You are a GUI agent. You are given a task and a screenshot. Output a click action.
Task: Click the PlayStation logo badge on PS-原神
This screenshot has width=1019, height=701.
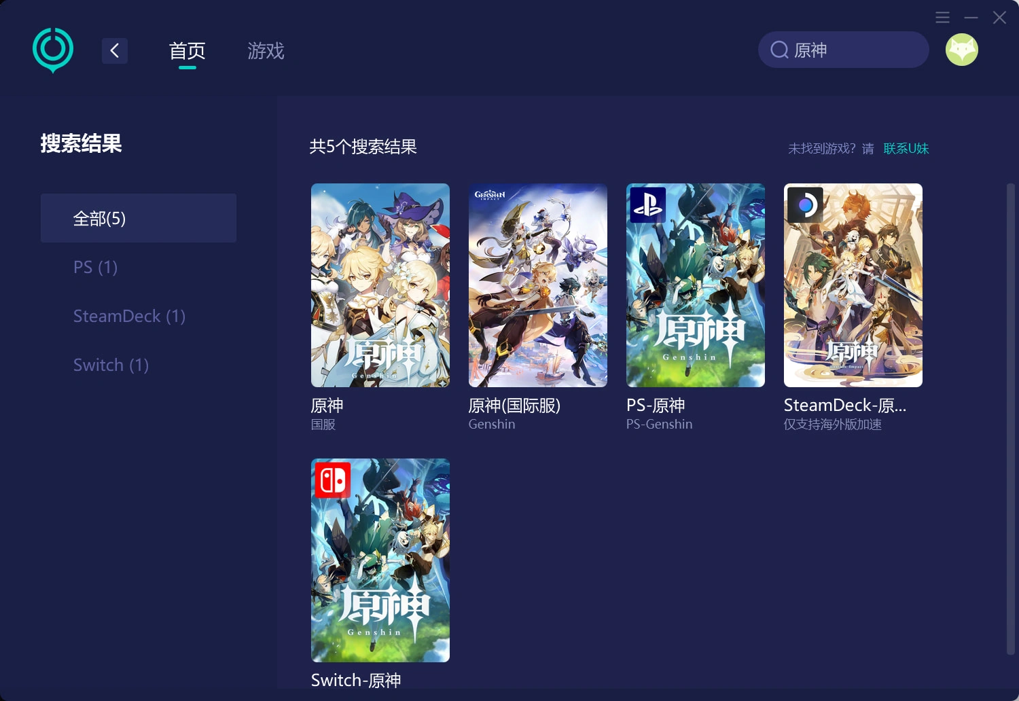click(648, 204)
